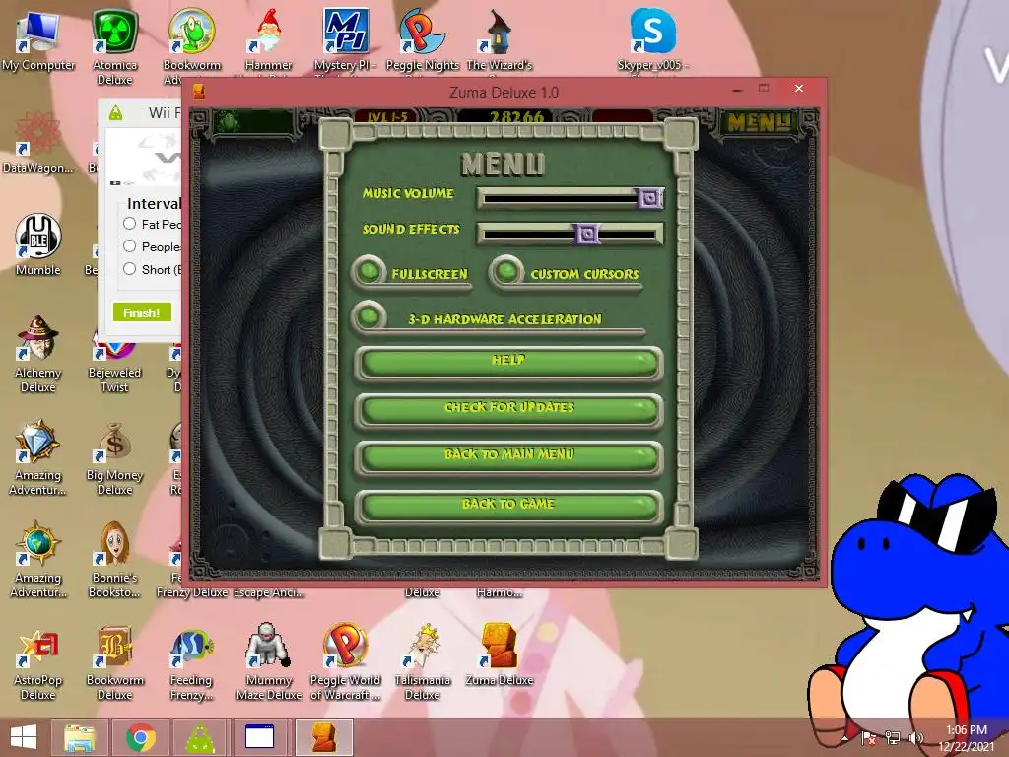Open Big Money Deluxe desktop icon
The height and width of the screenshot is (757, 1009).
click(x=114, y=457)
